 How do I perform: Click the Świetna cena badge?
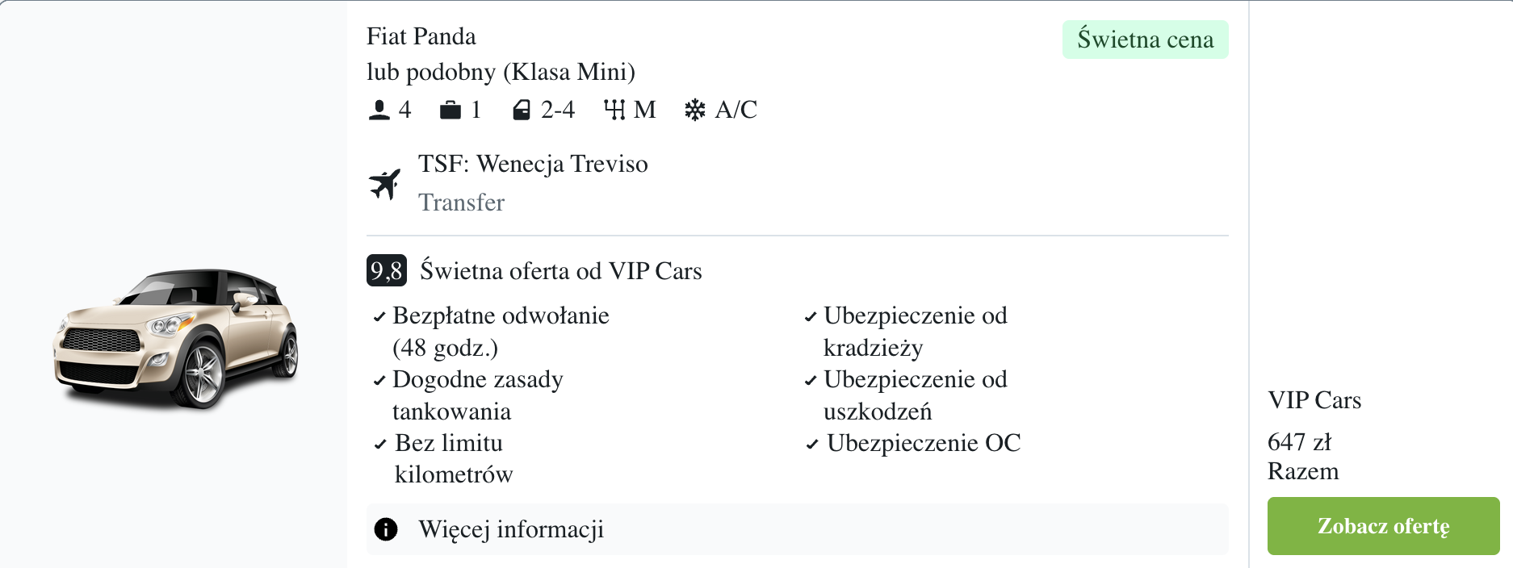coord(1145,40)
